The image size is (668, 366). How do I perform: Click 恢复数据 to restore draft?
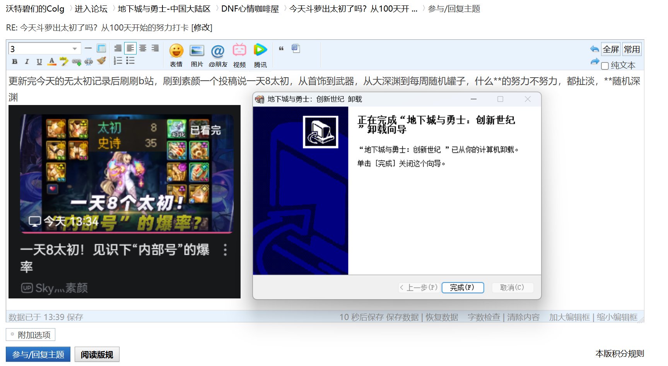[442, 317]
